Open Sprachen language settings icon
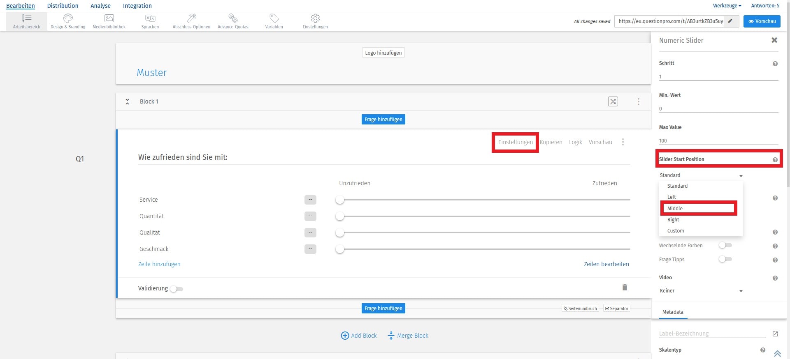This screenshot has width=790, height=359. (x=150, y=18)
